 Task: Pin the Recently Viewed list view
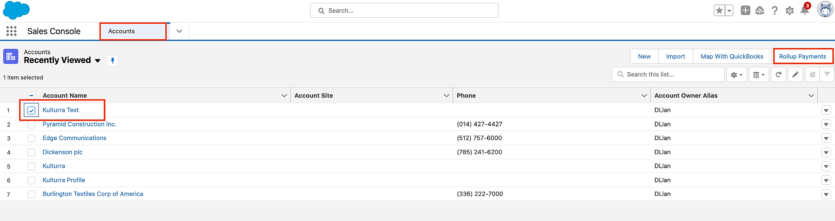click(113, 60)
